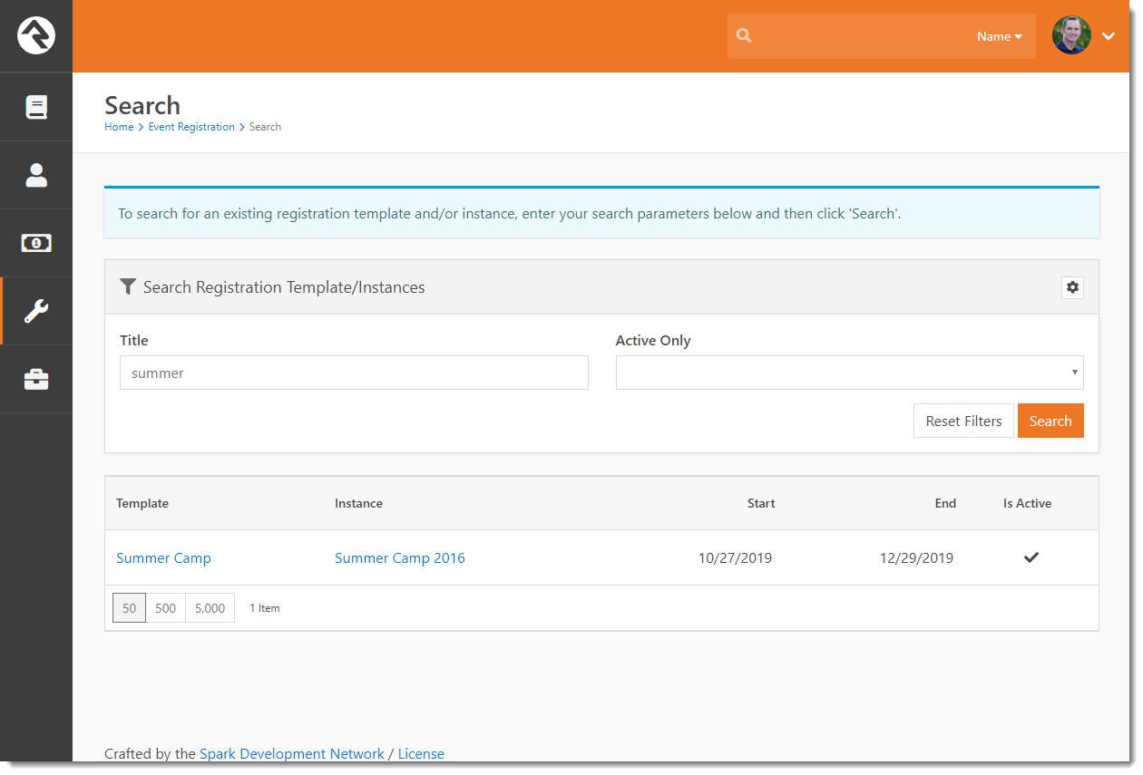Click the blue search instructions message
This screenshot has width=1143, height=775.
[601, 213]
